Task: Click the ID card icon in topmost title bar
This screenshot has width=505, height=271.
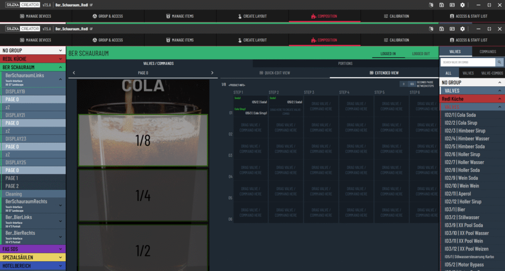Action: point(451,5)
